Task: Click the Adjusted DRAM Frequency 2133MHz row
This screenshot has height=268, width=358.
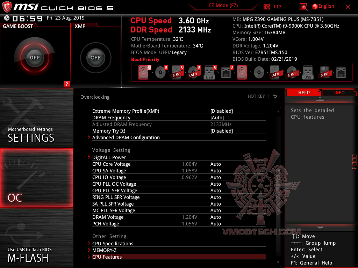Action: tap(179, 124)
